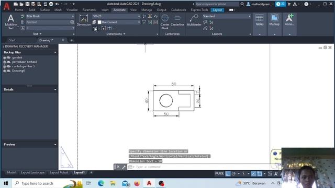The image size is (335, 188).
Task: Select the Multileader tool
Action: [194, 20]
